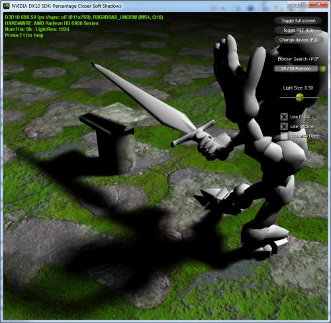This screenshot has height=323, width=331.
Task: Click the D3D10 fps status line
Action: point(84,17)
